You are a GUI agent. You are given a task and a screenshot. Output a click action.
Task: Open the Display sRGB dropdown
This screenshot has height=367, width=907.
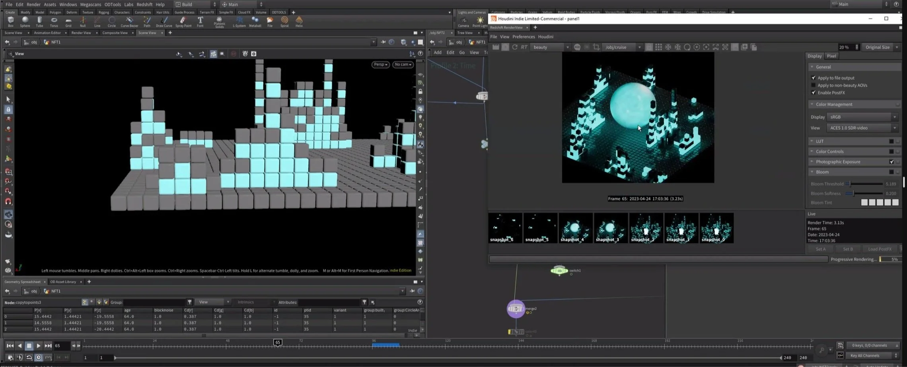[x=862, y=117]
